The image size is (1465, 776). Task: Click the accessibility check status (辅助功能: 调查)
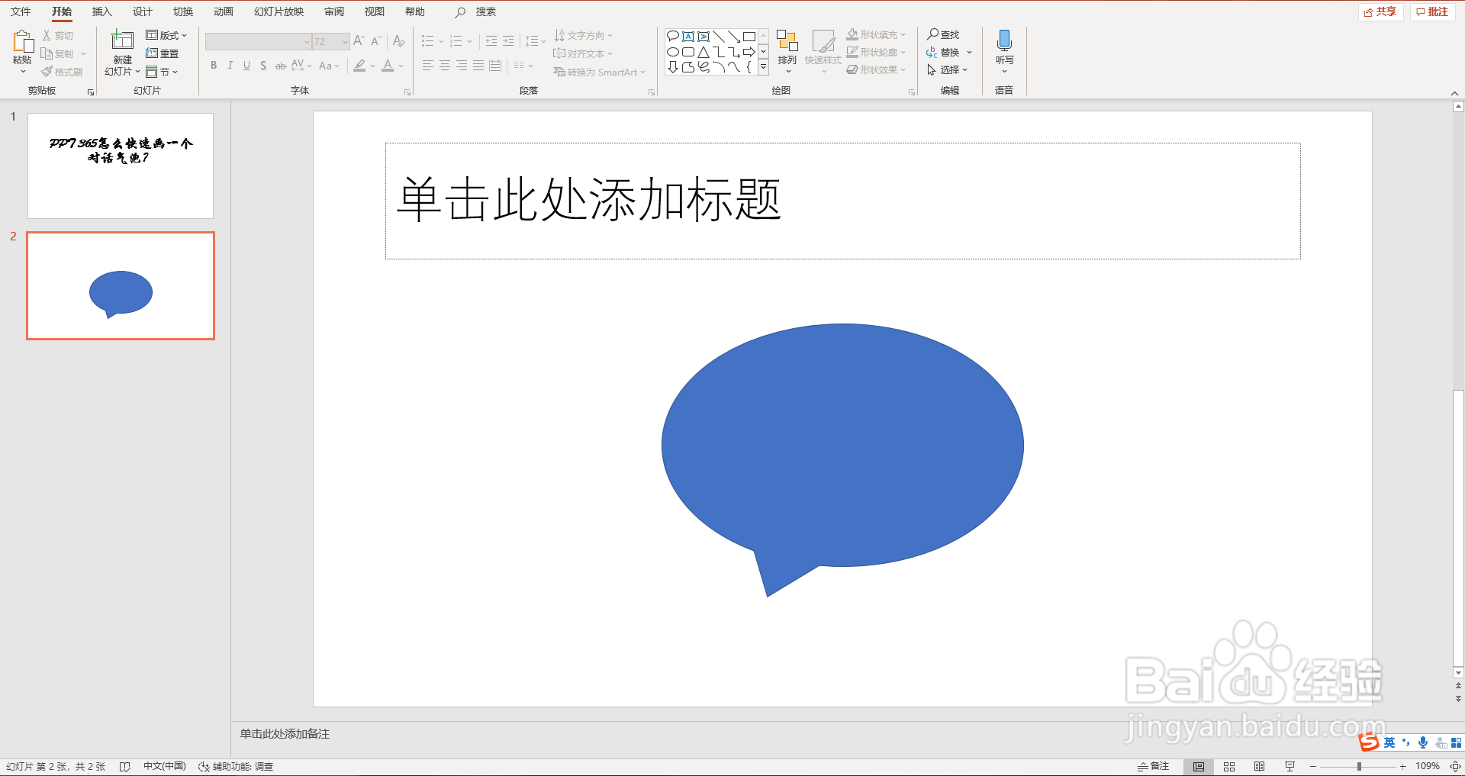click(x=236, y=767)
